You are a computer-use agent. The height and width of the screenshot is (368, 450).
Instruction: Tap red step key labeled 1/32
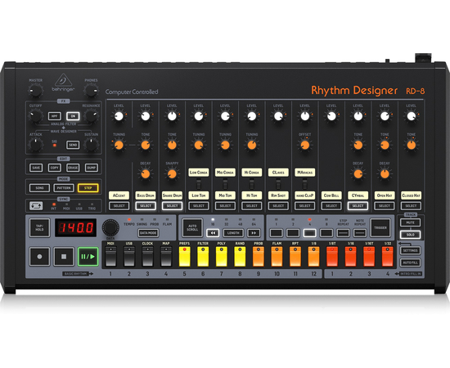(388, 257)
